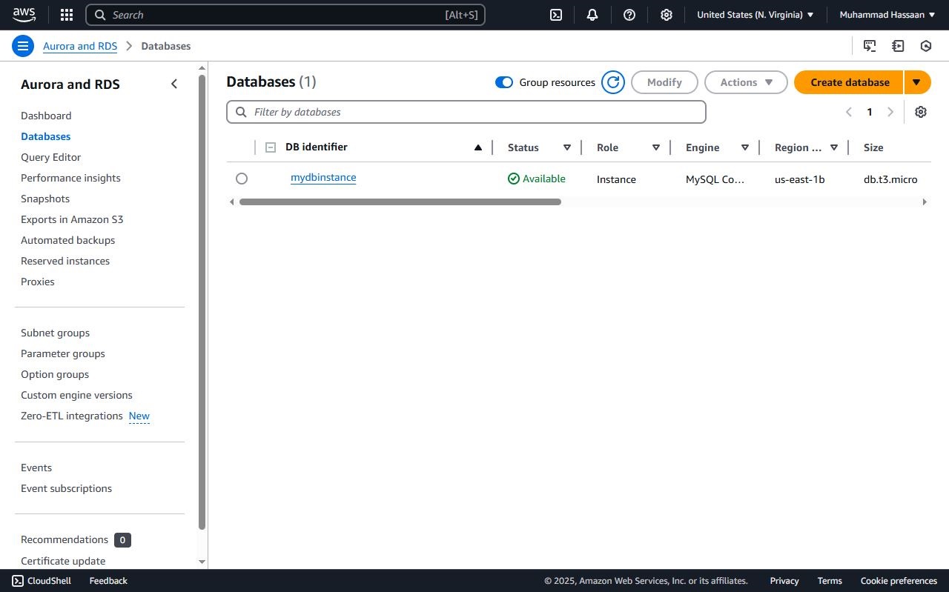949x592 pixels.
Task: Sort by Engine column
Action: pos(745,147)
